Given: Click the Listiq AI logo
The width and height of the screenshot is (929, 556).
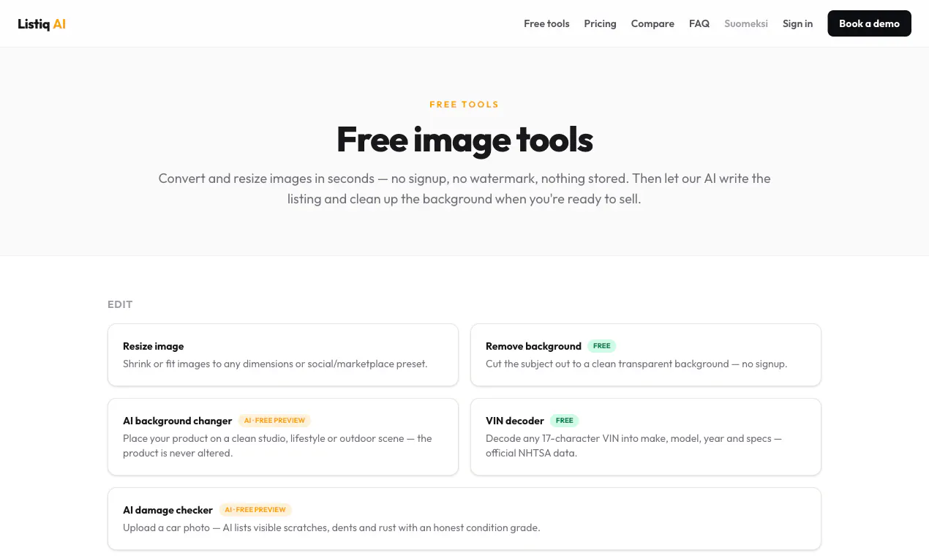Looking at the screenshot, I should [x=42, y=23].
